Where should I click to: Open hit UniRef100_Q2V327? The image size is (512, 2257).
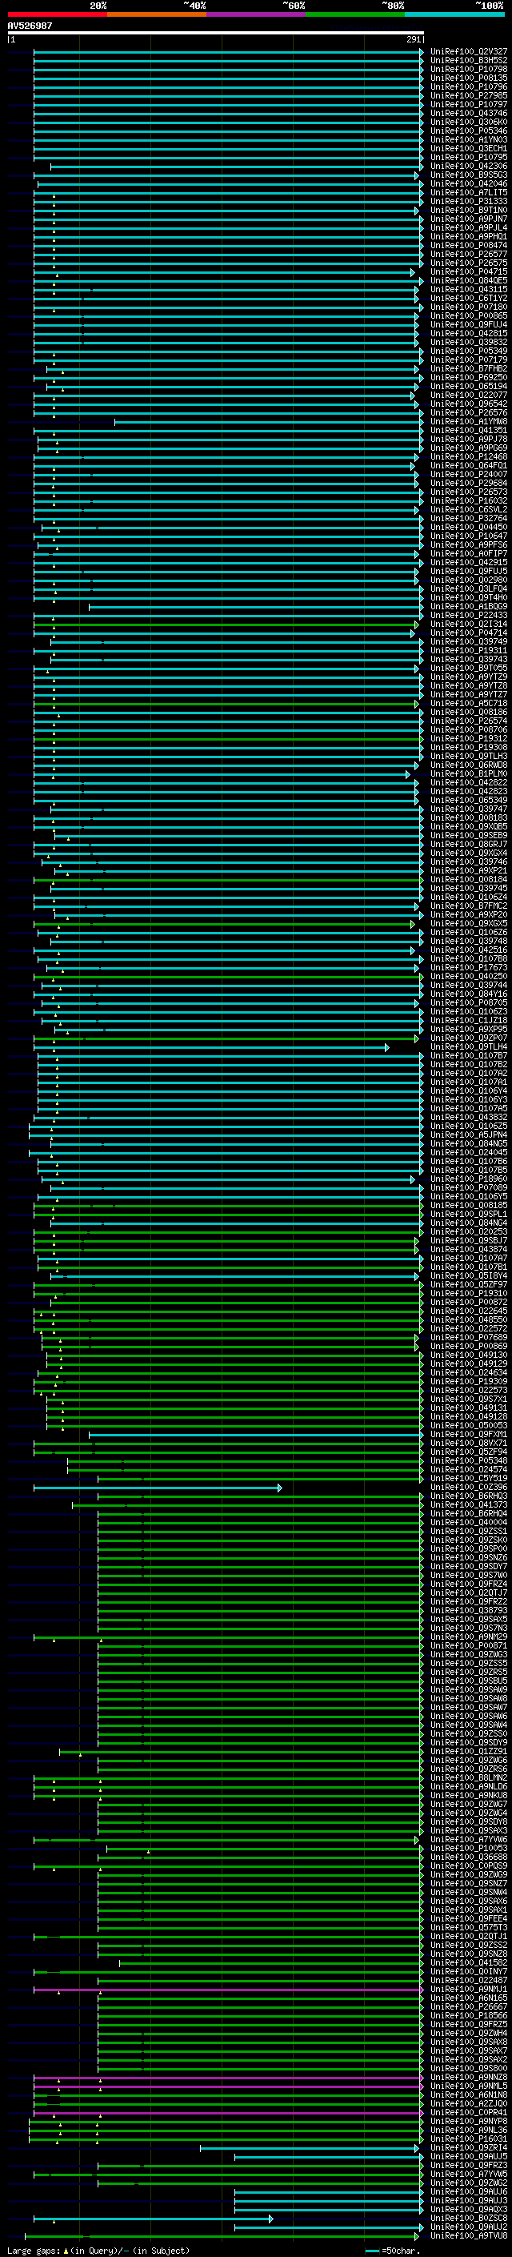(x=469, y=52)
